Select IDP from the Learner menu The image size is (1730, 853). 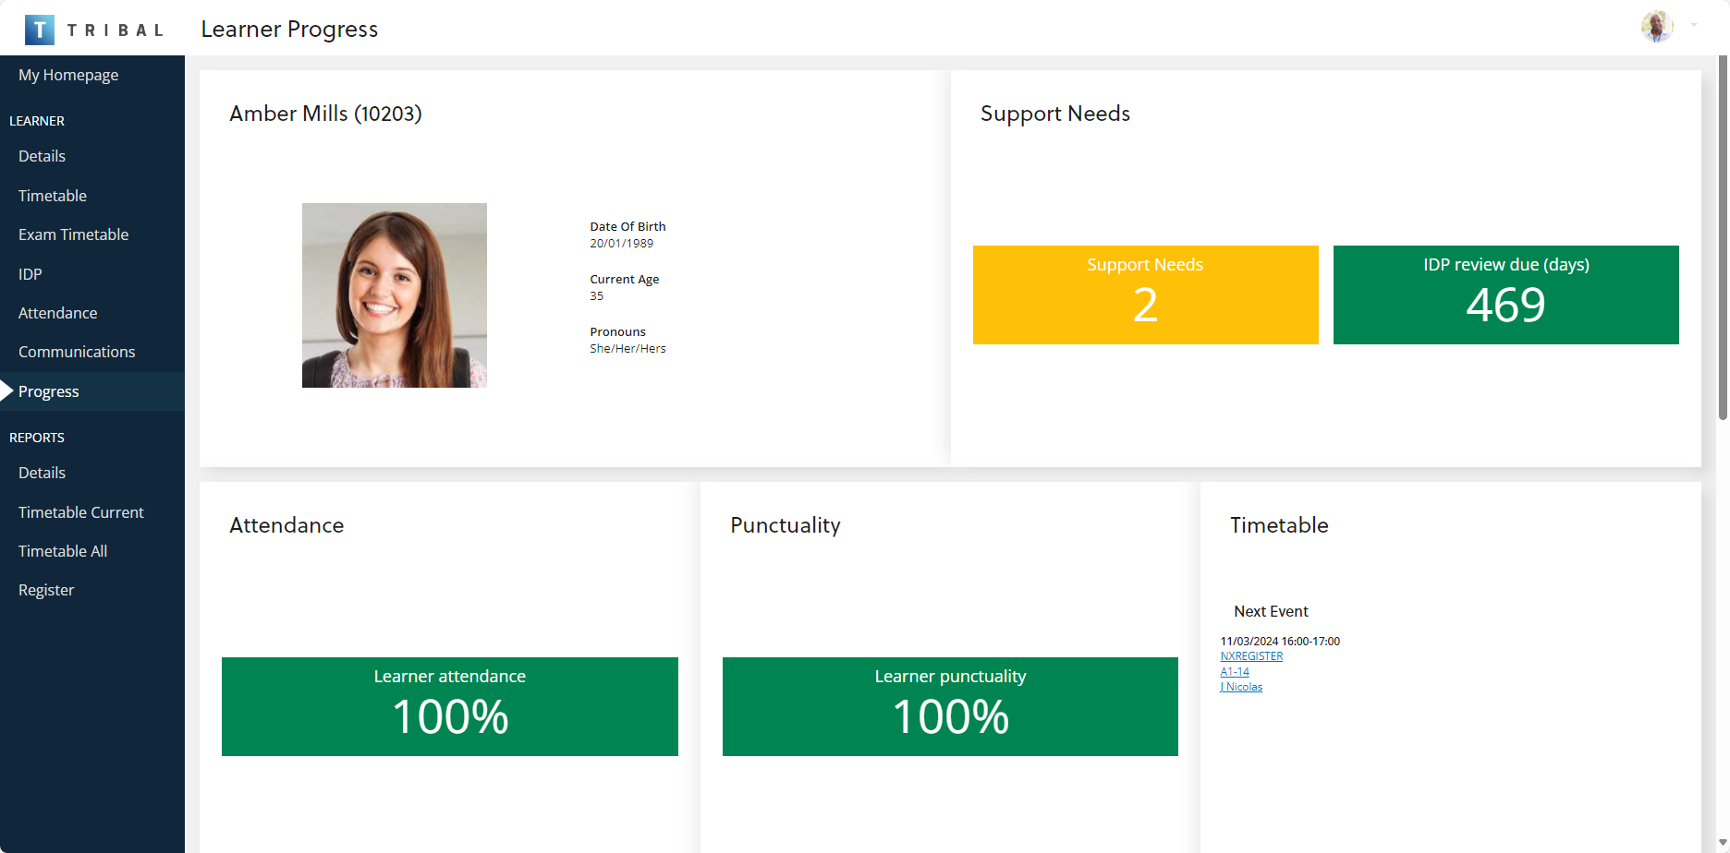point(30,274)
